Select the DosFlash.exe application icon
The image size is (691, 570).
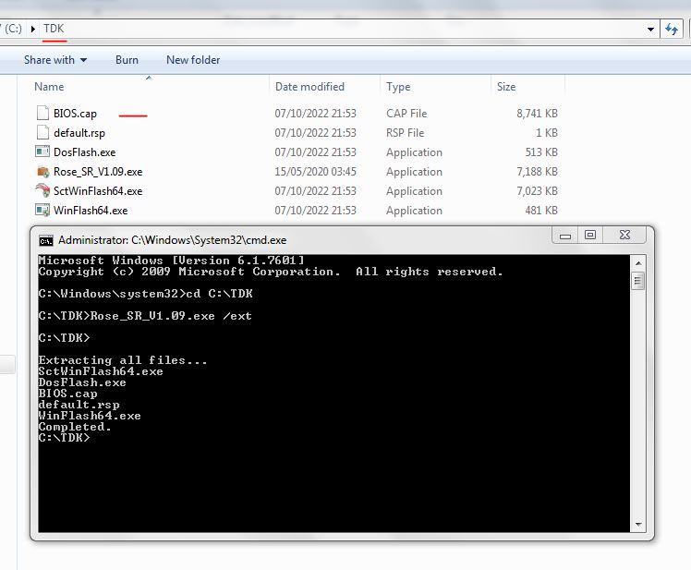pyautogui.click(x=42, y=152)
